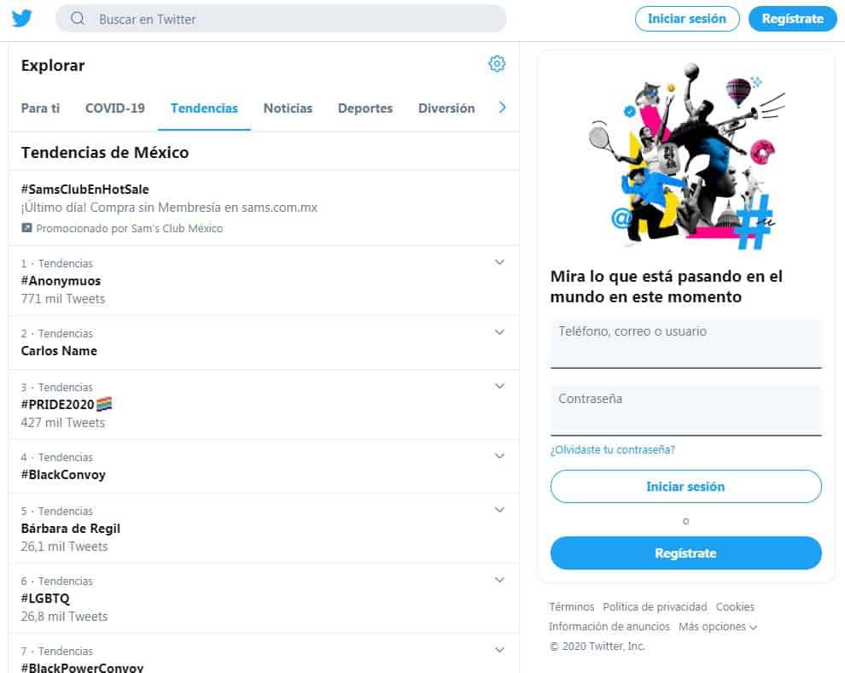Screen dimensions: 845x673
Task: Open the #PRIDE2020 trend
Action: [x=264, y=405]
